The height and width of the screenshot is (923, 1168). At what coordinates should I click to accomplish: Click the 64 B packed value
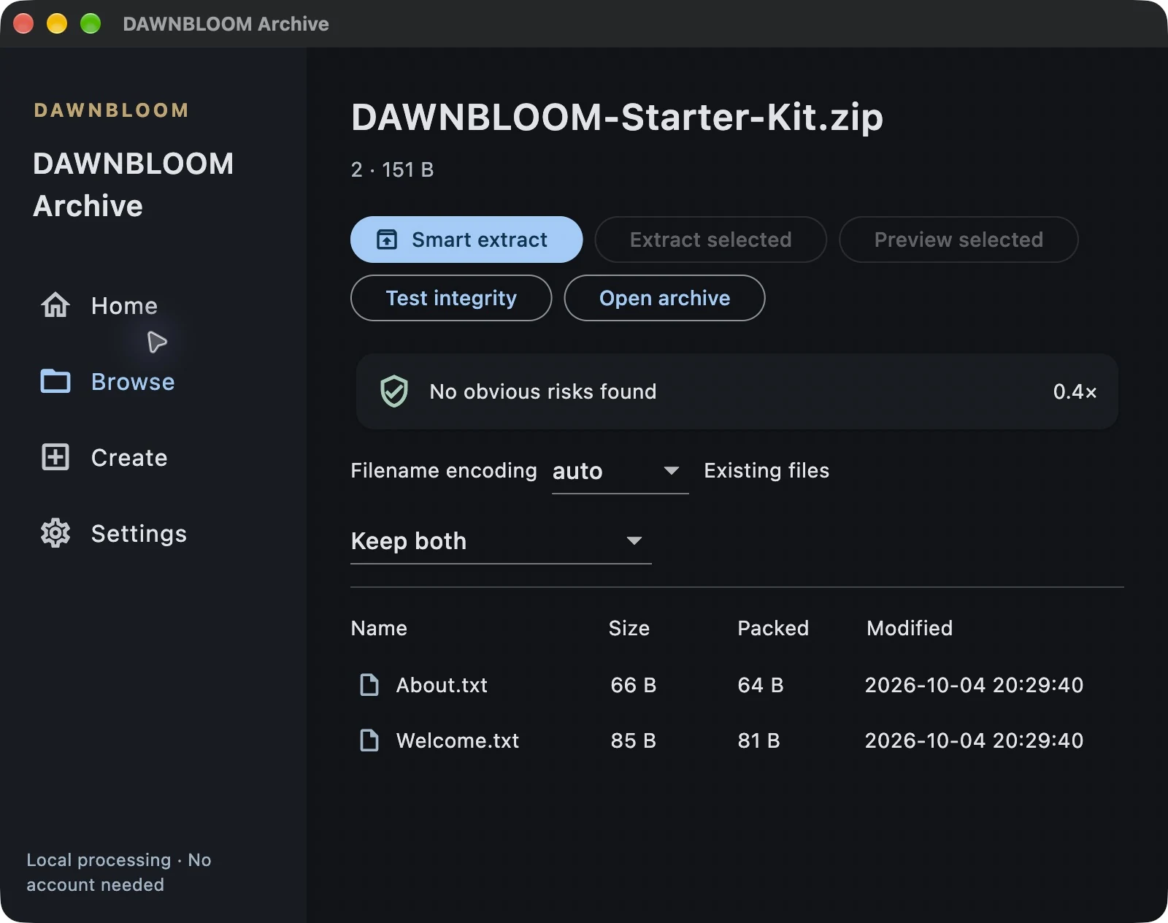761,685
